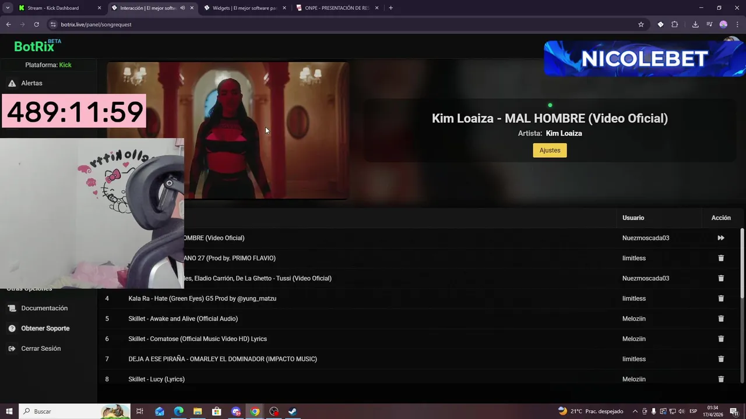Open the Windows Start menu

point(9,411)
